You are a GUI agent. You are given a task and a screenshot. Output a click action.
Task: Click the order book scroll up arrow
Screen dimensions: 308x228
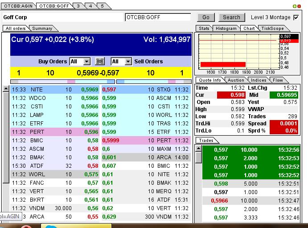(6, 89)
